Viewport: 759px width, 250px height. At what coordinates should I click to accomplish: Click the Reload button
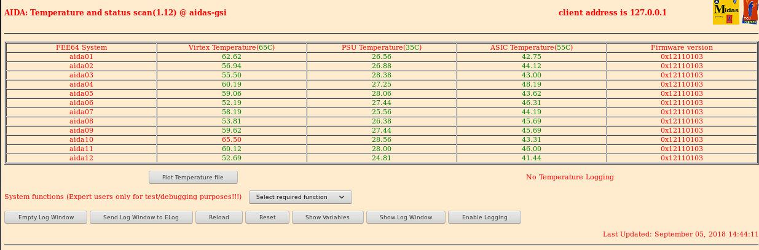coord(219,217)
